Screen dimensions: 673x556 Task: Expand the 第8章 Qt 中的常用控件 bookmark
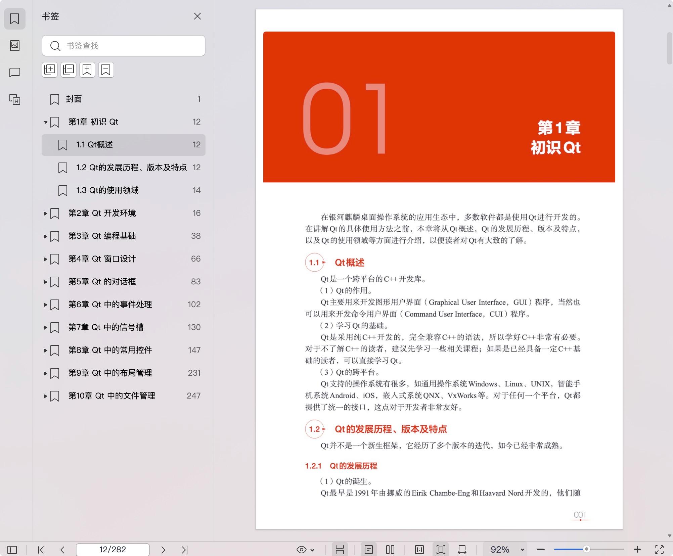coord(46,351)
